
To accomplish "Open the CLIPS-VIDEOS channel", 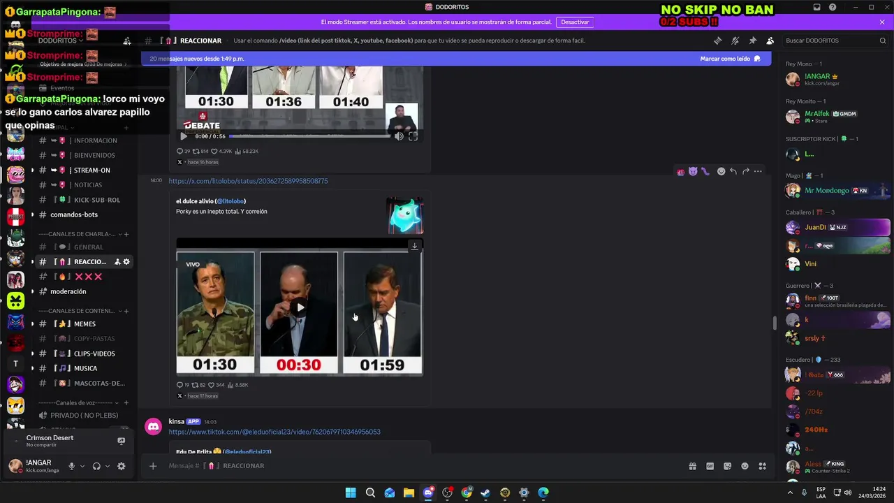I will 83,353.
